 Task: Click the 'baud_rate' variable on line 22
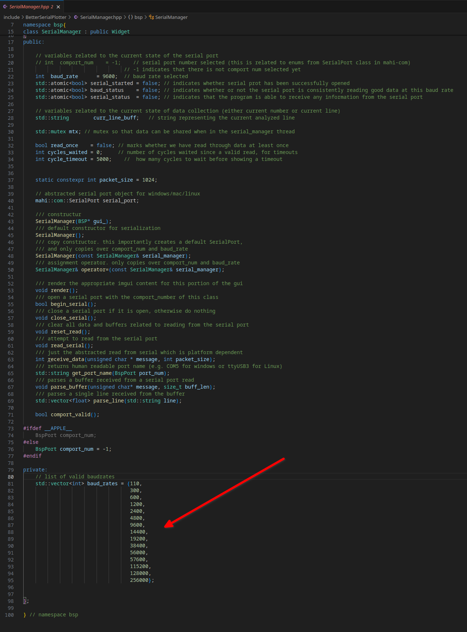tap(64, 77)
